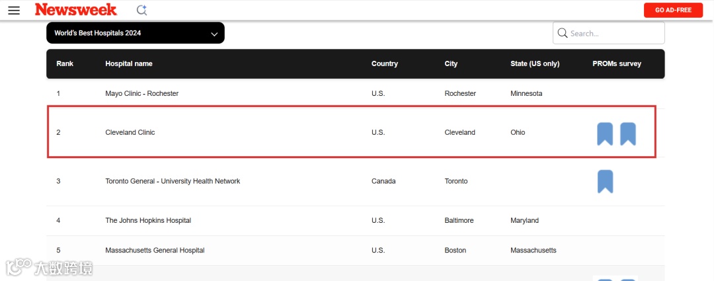Click the first ribbon icon in Cleveland Clinic row
This screenshot has width=714, height=281.
pyautogui.click(x=605, y=134)
